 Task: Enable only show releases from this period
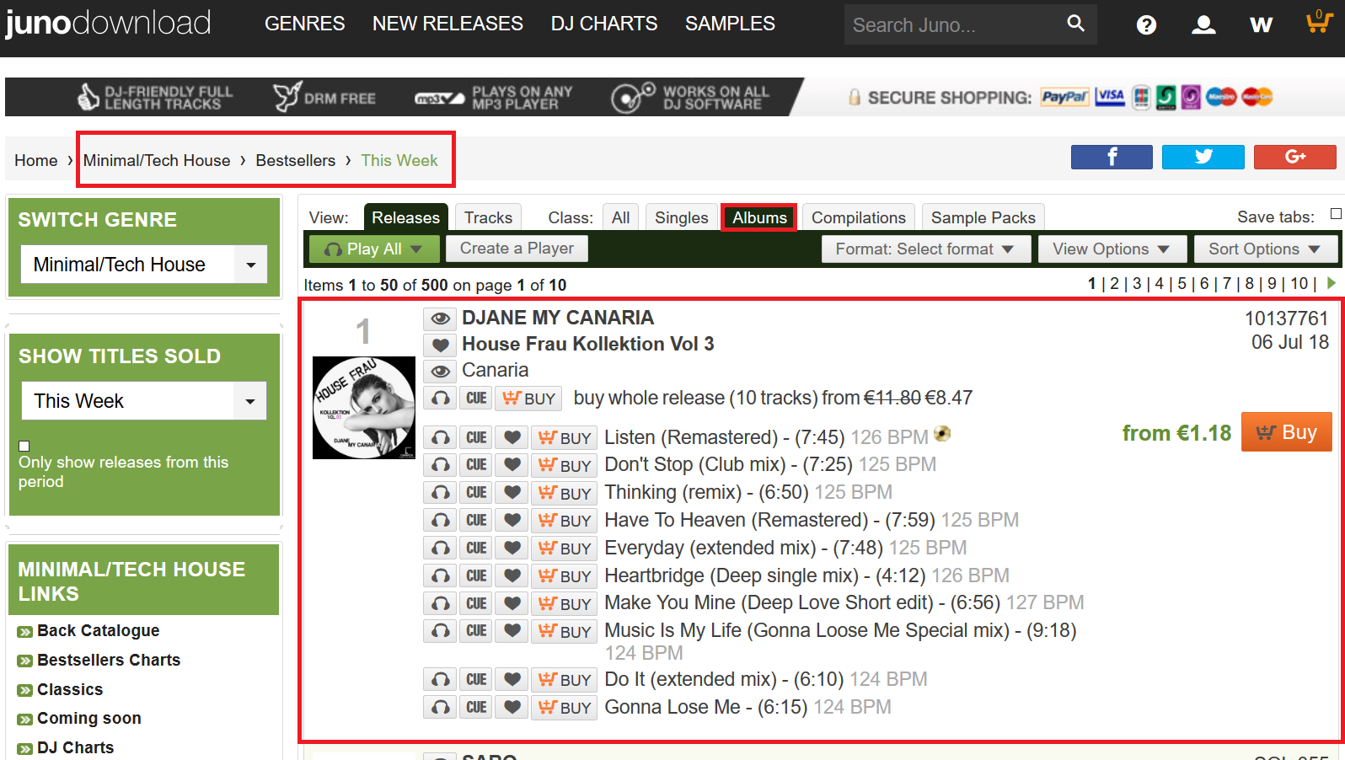pos(24,446)
